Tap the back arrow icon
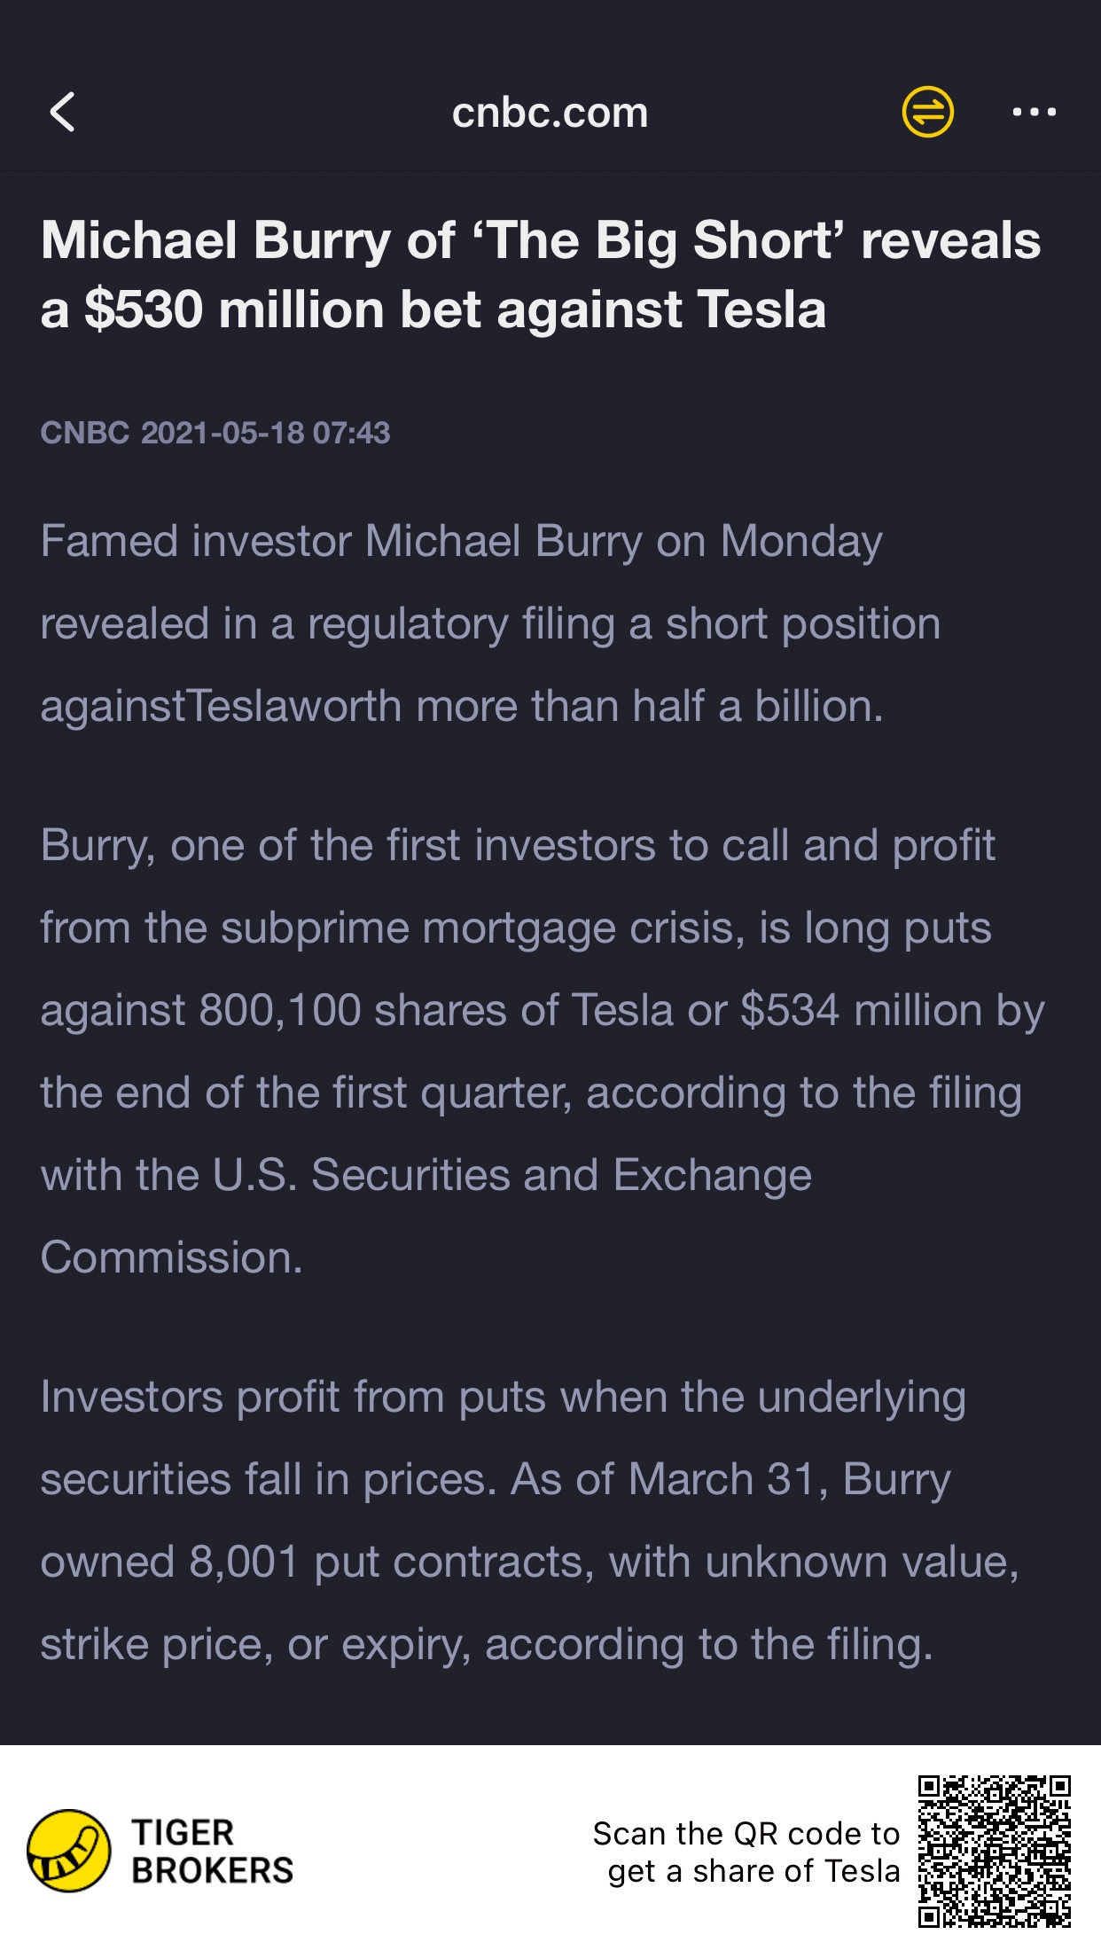Screen dimensions: 1101x1958 (62, 113)
